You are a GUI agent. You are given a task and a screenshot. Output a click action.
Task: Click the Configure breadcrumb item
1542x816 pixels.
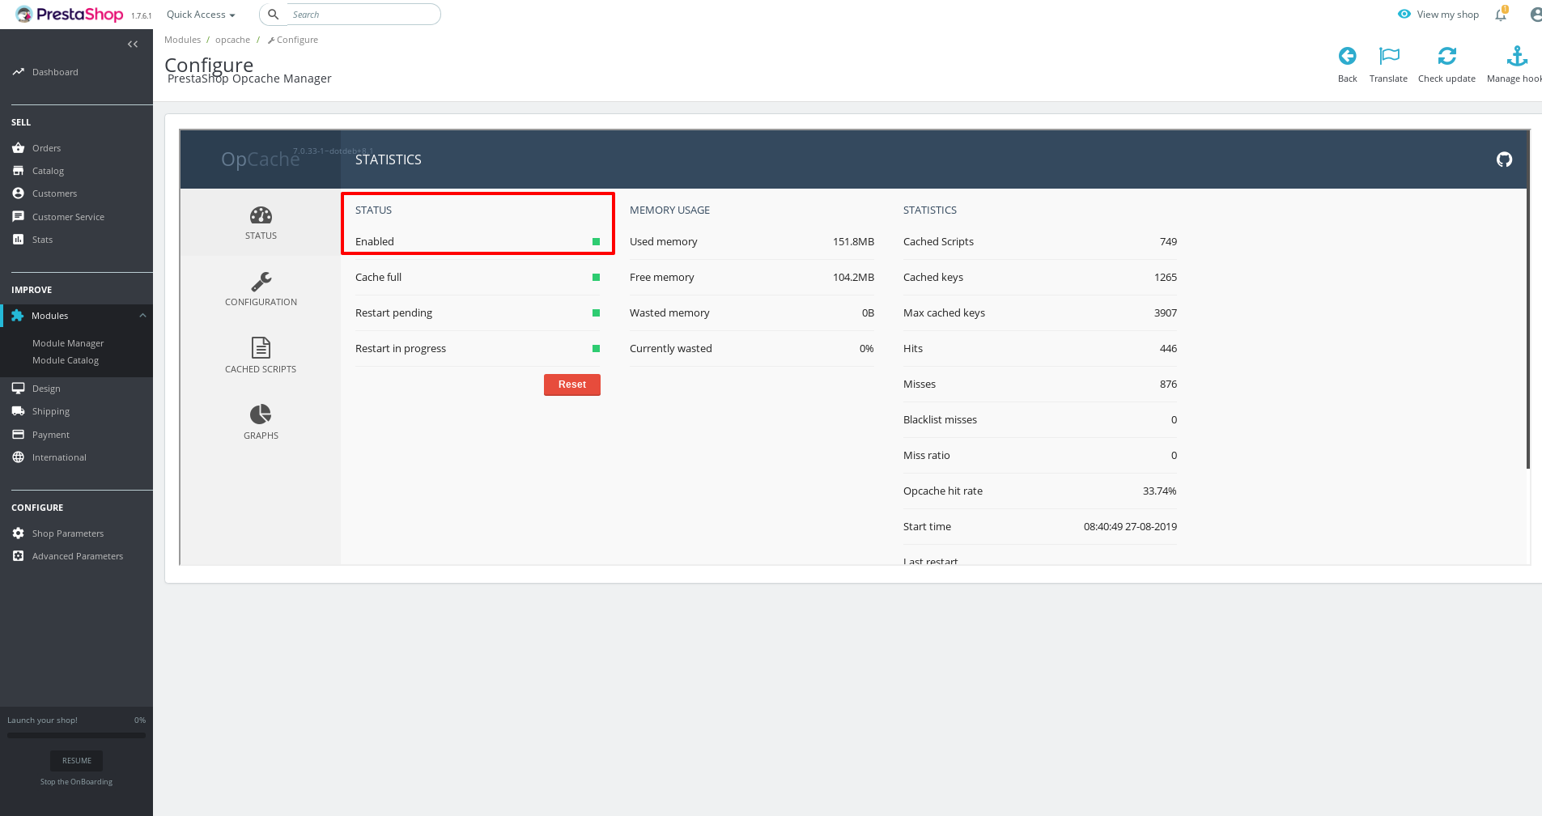click(293, 40)
